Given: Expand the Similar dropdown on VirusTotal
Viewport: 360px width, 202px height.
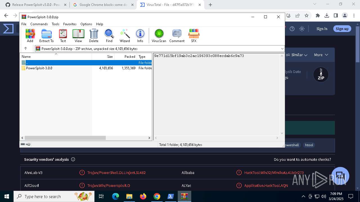Looking at the screenshot, I should 297,55.
